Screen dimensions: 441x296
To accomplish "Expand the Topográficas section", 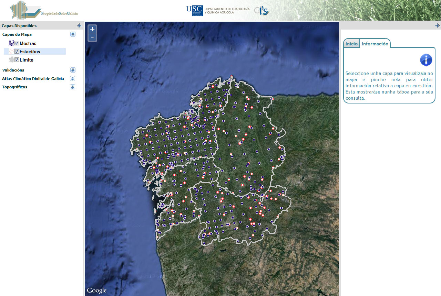I will 73,87.
